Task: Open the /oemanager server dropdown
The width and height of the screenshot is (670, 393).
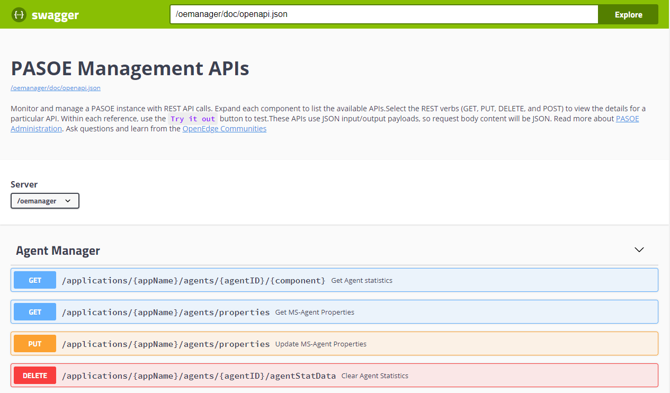Action: point(45,201)
